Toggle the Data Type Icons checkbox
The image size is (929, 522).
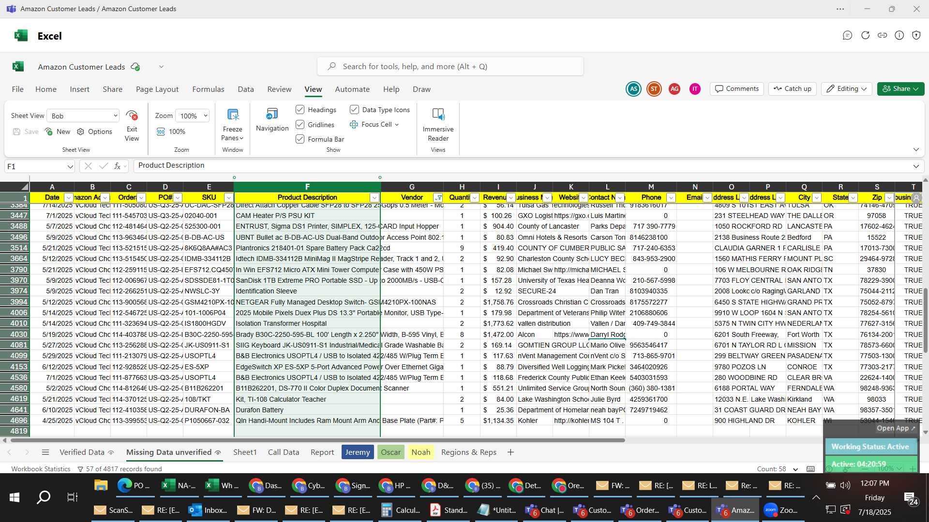pos(354,110)
